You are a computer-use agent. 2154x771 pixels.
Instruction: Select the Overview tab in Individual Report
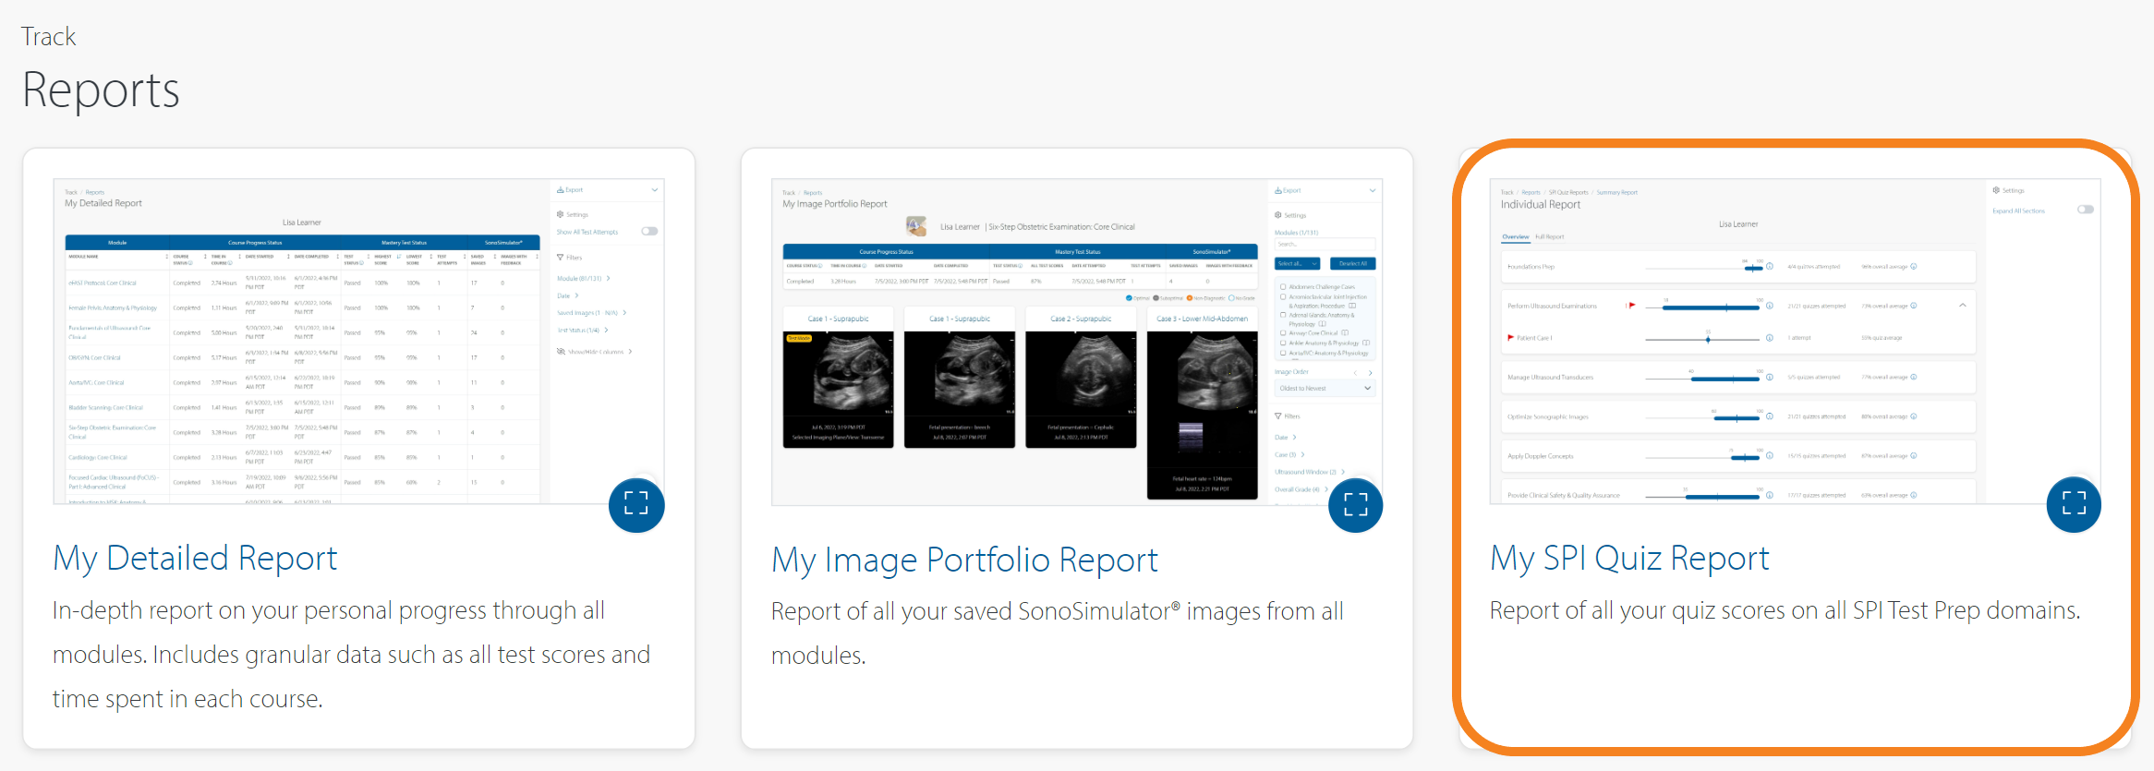[1515, 237]
